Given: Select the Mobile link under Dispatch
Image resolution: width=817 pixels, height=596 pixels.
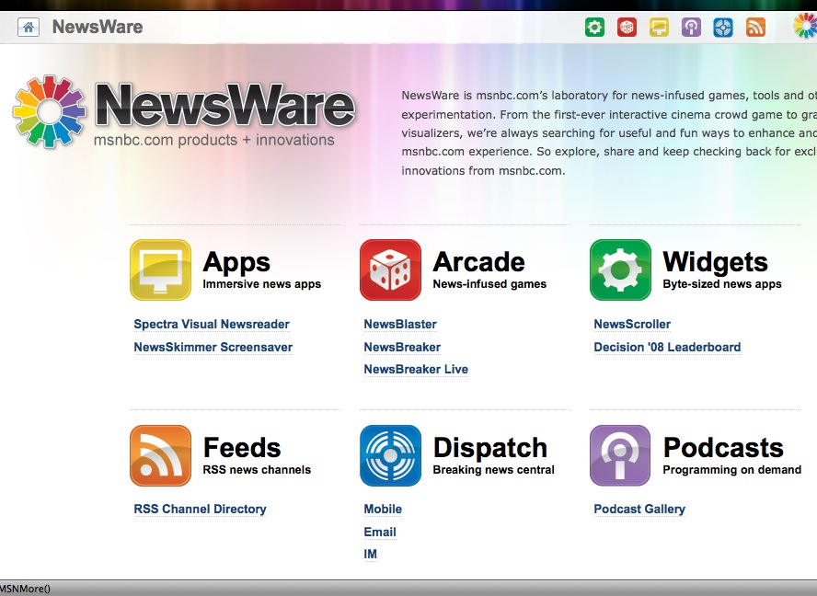Looking at the screenshot, I should tap(383, 509).
